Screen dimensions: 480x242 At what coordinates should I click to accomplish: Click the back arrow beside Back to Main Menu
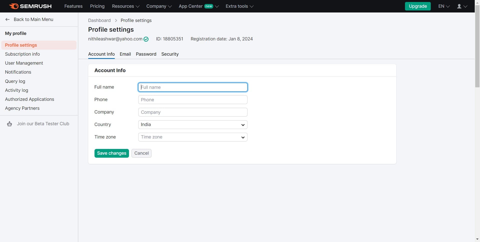[x=7, y=19]
